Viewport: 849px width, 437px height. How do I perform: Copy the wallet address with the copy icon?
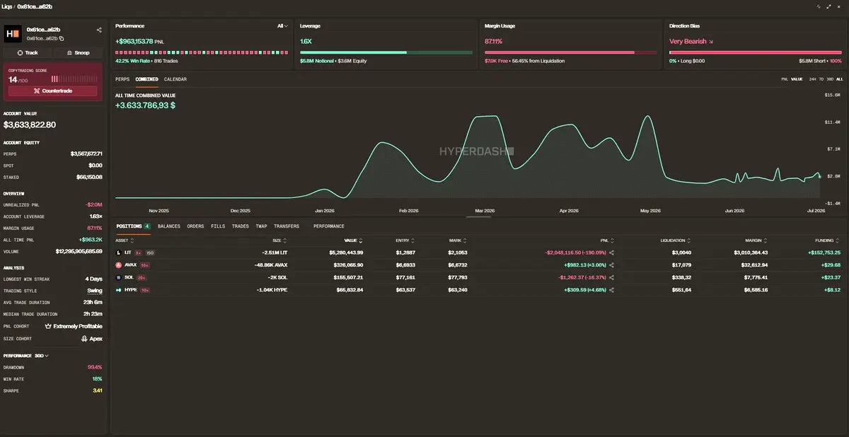pos(62,38)
